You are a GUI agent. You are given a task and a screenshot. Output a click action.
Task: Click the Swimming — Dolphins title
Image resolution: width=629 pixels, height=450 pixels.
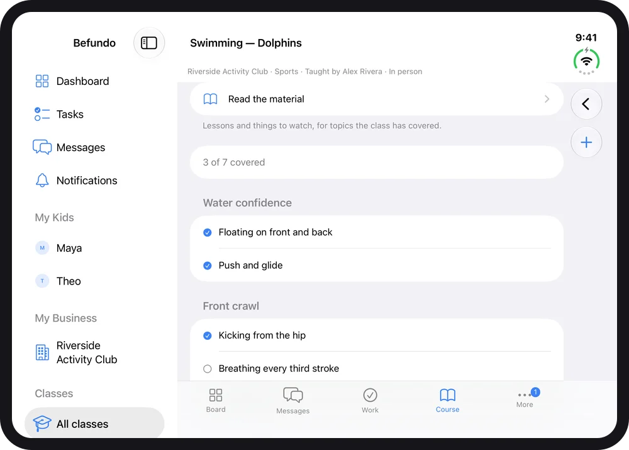tap(246, 43)
